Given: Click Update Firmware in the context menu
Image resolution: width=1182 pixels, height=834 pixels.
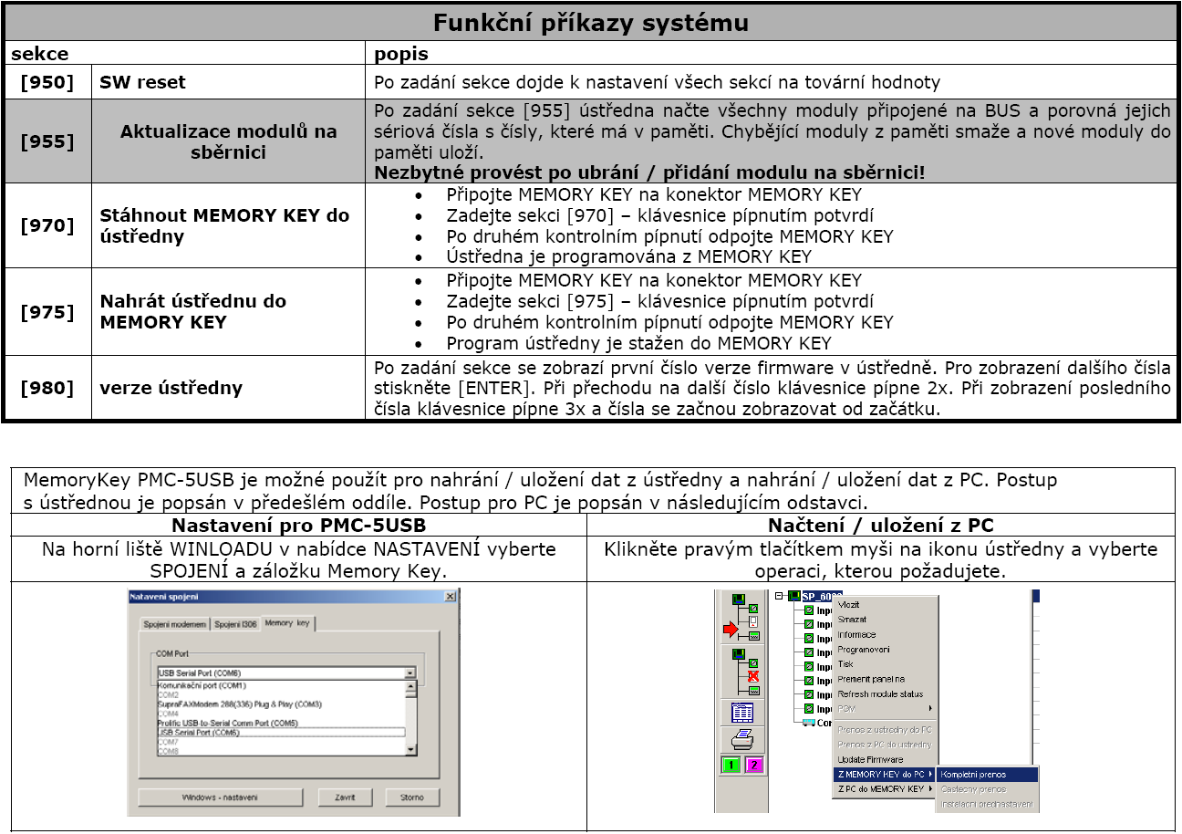Looking at the screenshot, I should (x=885, y=759).
